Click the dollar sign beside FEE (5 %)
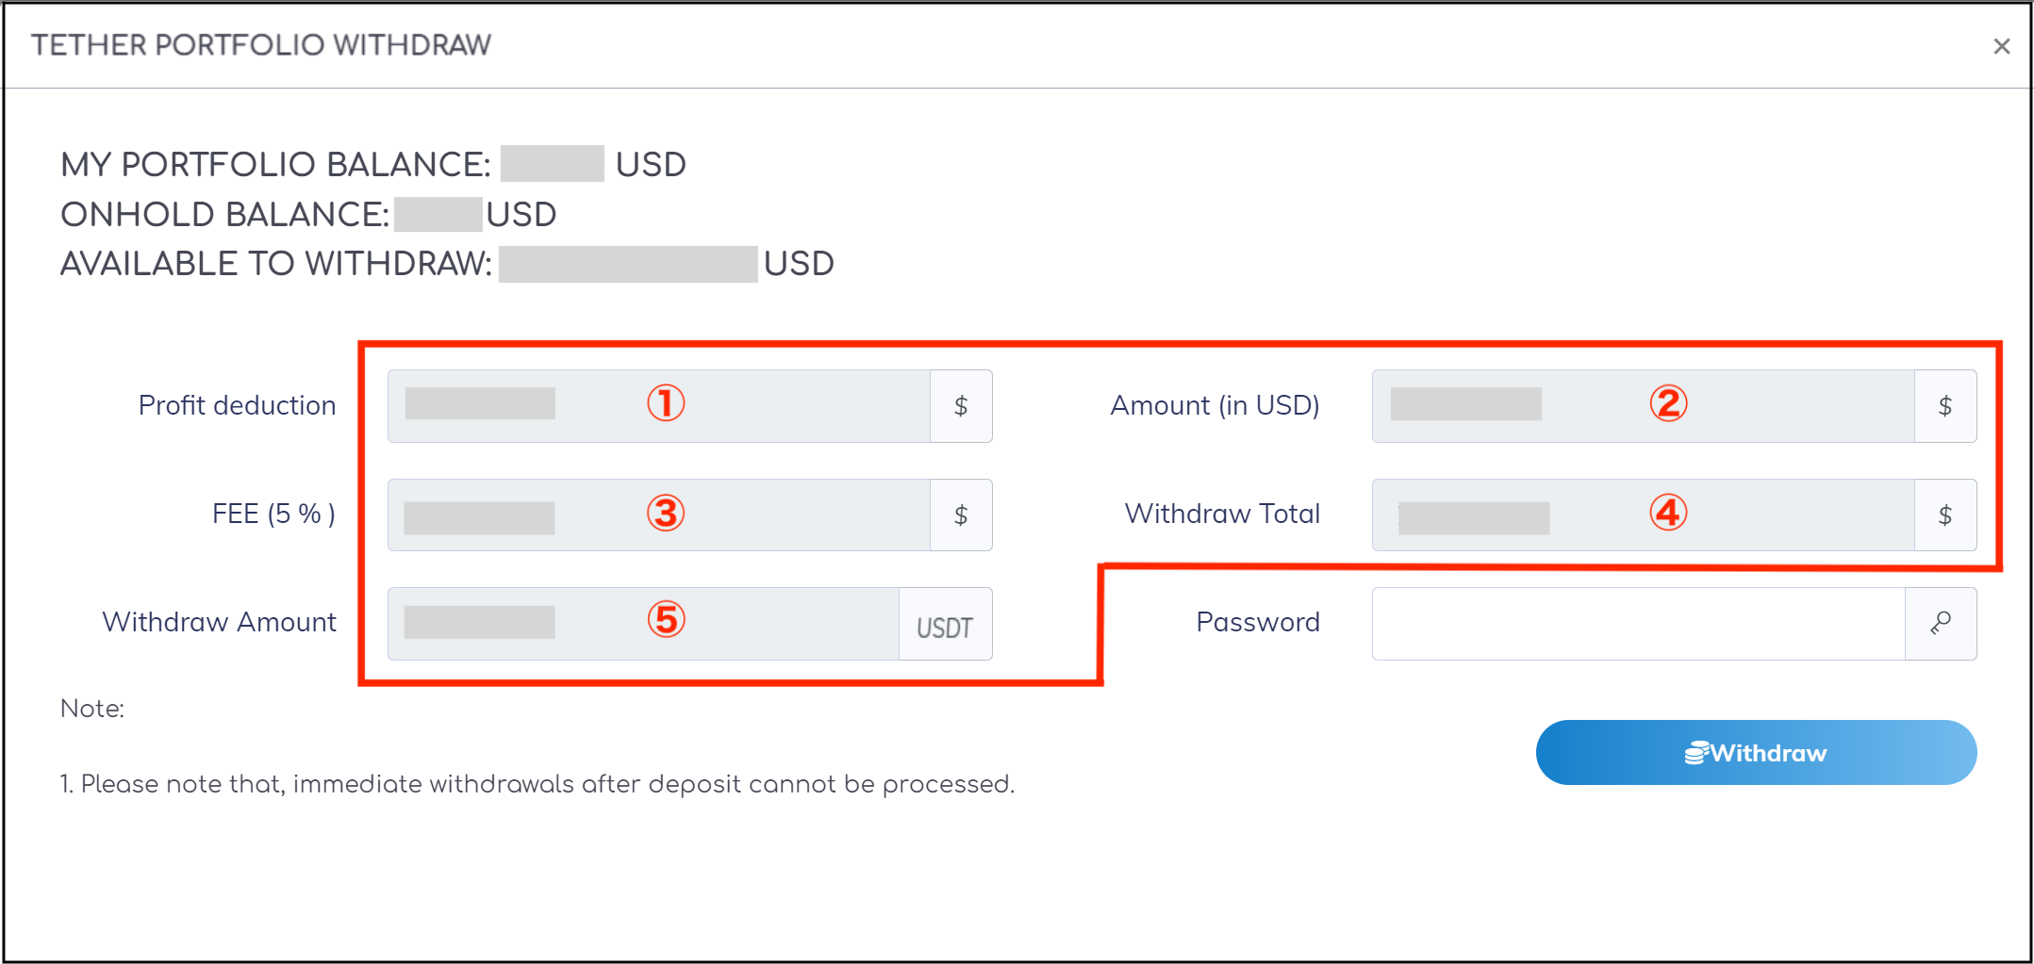The height and width of the screenshot is (964, 2034). 961,515
